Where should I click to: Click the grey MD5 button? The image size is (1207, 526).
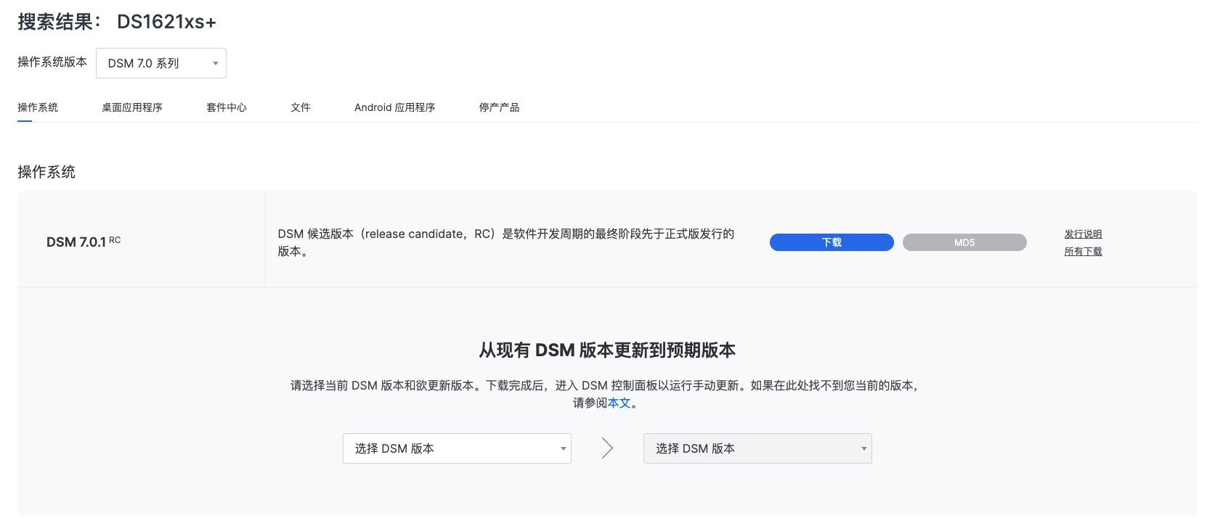[964, 242]
